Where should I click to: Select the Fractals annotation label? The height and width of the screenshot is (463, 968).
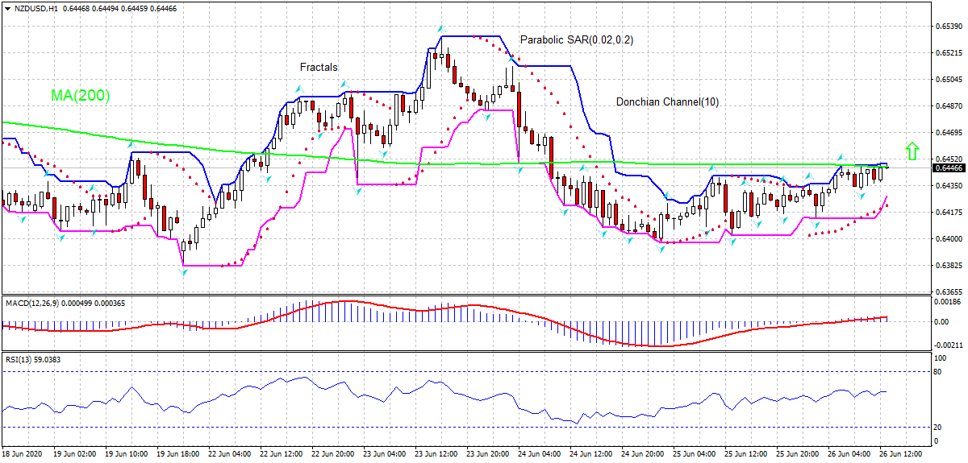319,67
